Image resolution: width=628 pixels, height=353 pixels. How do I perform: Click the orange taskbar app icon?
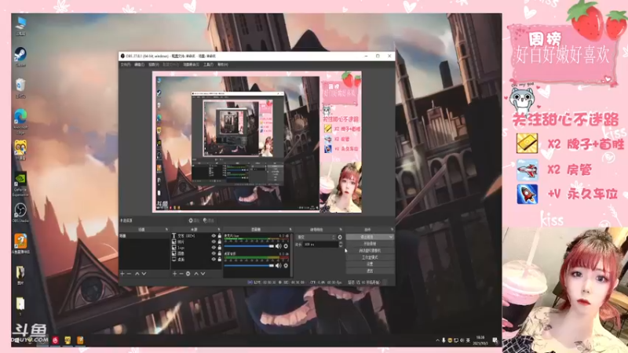[x=80, y=340]
